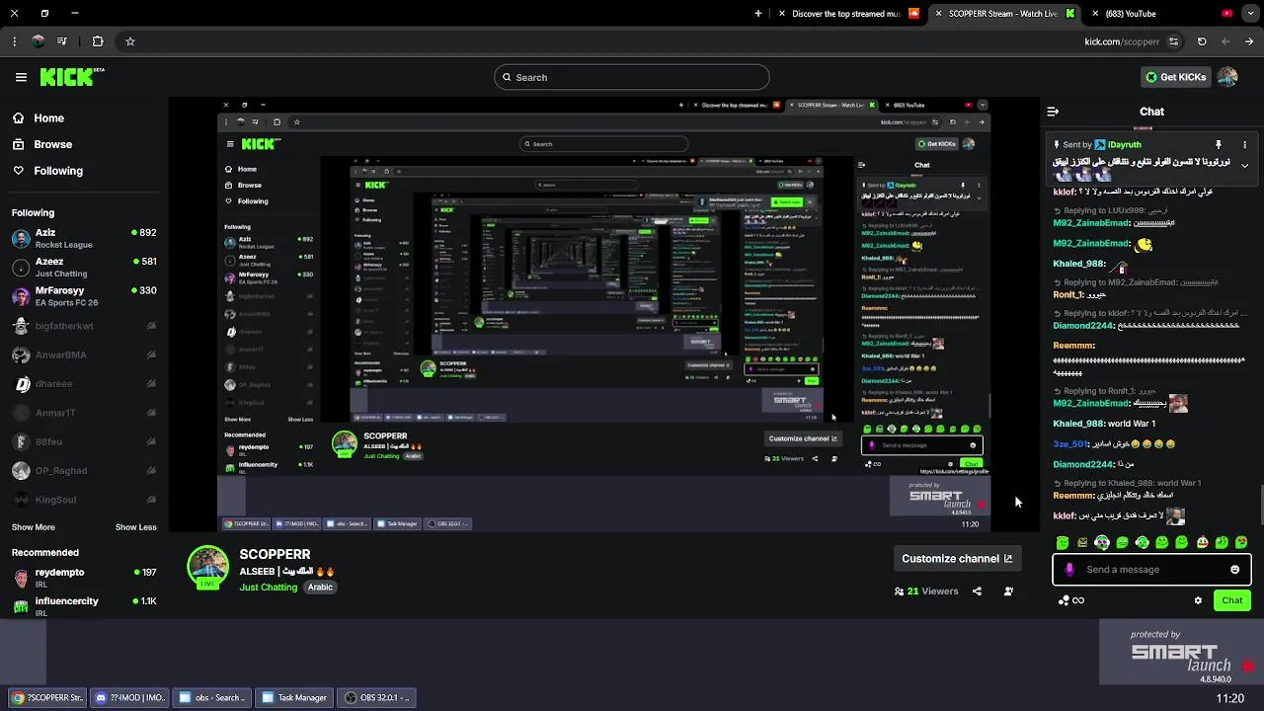1264x711 pixels.
Task: Bookmark this page with the star icon
Action: (x=129, y=41)
